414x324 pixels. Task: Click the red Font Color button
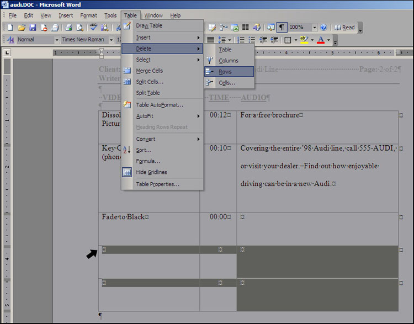(x=321, y=40)
